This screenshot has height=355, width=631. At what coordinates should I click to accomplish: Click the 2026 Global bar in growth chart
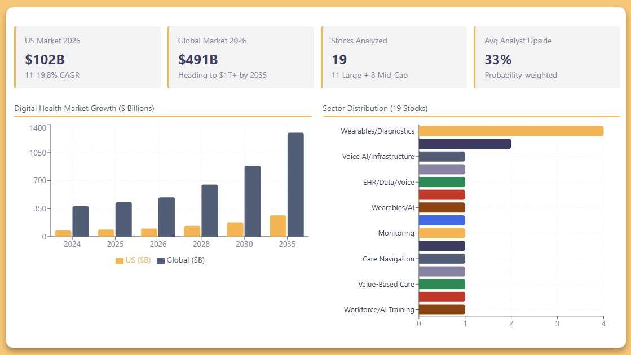point(166,217)
